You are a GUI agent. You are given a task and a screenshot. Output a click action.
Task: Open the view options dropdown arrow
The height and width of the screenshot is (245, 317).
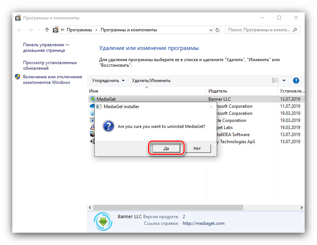click(284, 81)
